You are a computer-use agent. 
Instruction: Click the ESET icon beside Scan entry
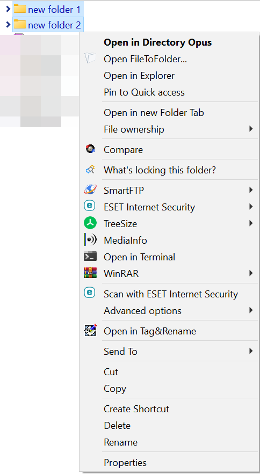pyautogui.click(x=90, y=293)
